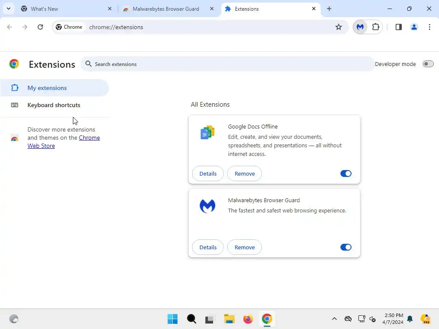Open network status tray icon

coord(361,319)
